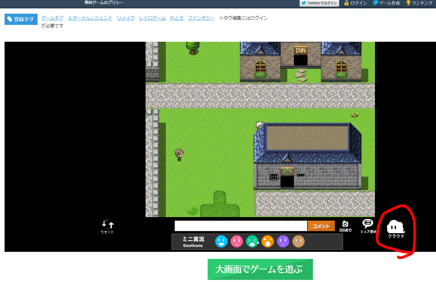The width and height of the screenshot is (436, 282).
Task: Open the ファンタジー tag link
Action: point(201,18)
